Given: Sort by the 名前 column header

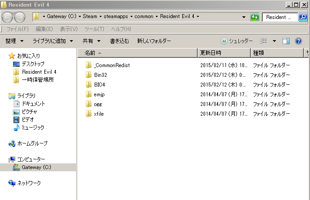Looking at the screenshot, I should coord(138,53).
